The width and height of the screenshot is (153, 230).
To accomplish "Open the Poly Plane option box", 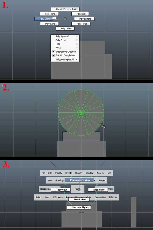I will 57,14.
